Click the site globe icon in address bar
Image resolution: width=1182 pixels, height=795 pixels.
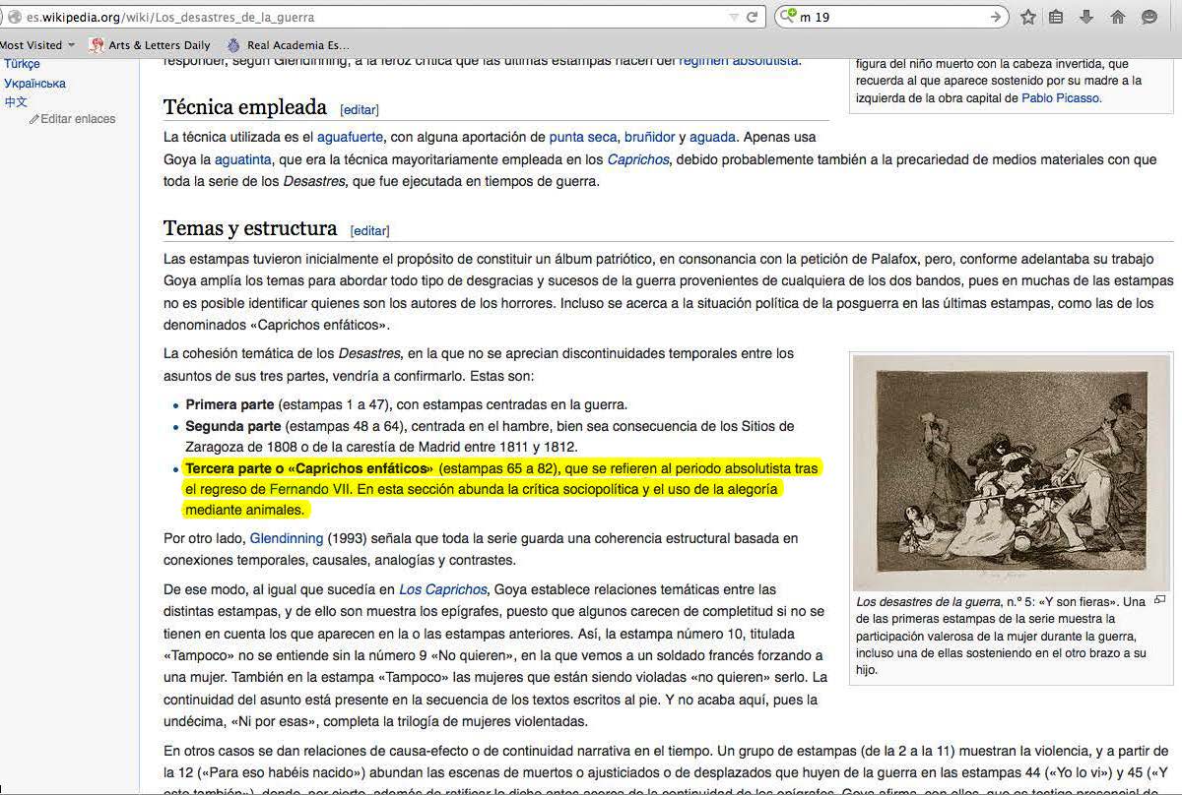12,17
